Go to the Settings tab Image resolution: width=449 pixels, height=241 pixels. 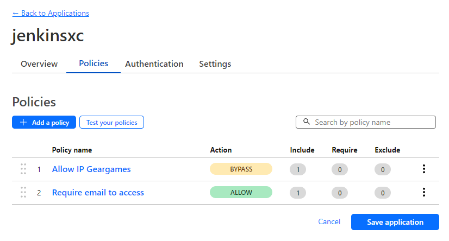215,64
